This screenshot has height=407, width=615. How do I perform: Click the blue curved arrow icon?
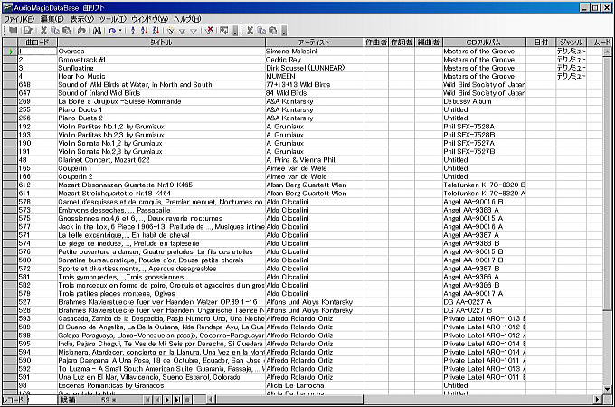(112, 31)
